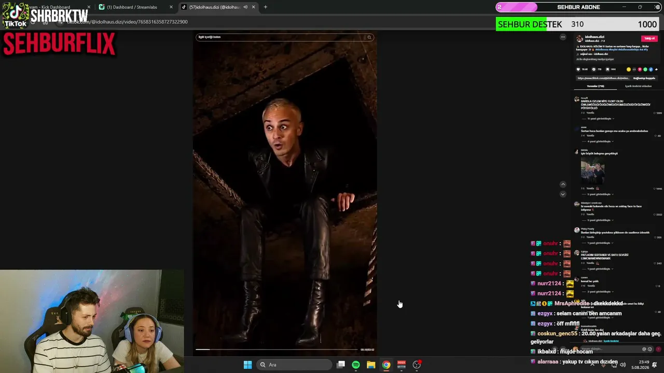
Task: Click the search icon in the video search bar
Action: (x=369, y=37)
